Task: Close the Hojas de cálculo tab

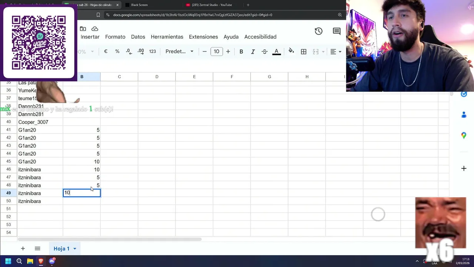Action: click(x=117, y=5)
